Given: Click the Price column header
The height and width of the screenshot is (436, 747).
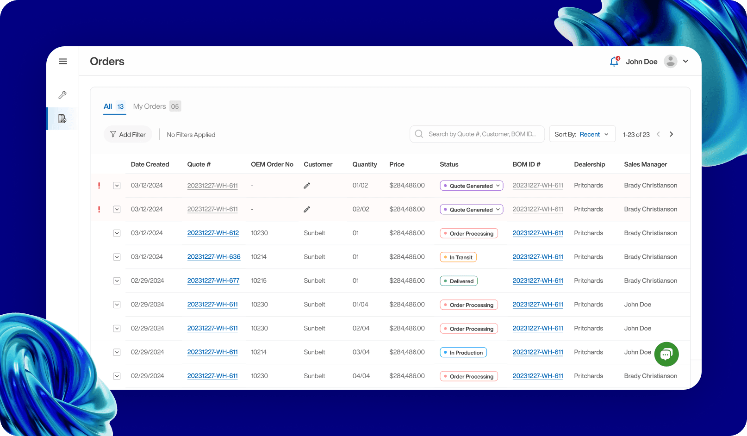Looking at the screenshot, I should pos(397,164).
